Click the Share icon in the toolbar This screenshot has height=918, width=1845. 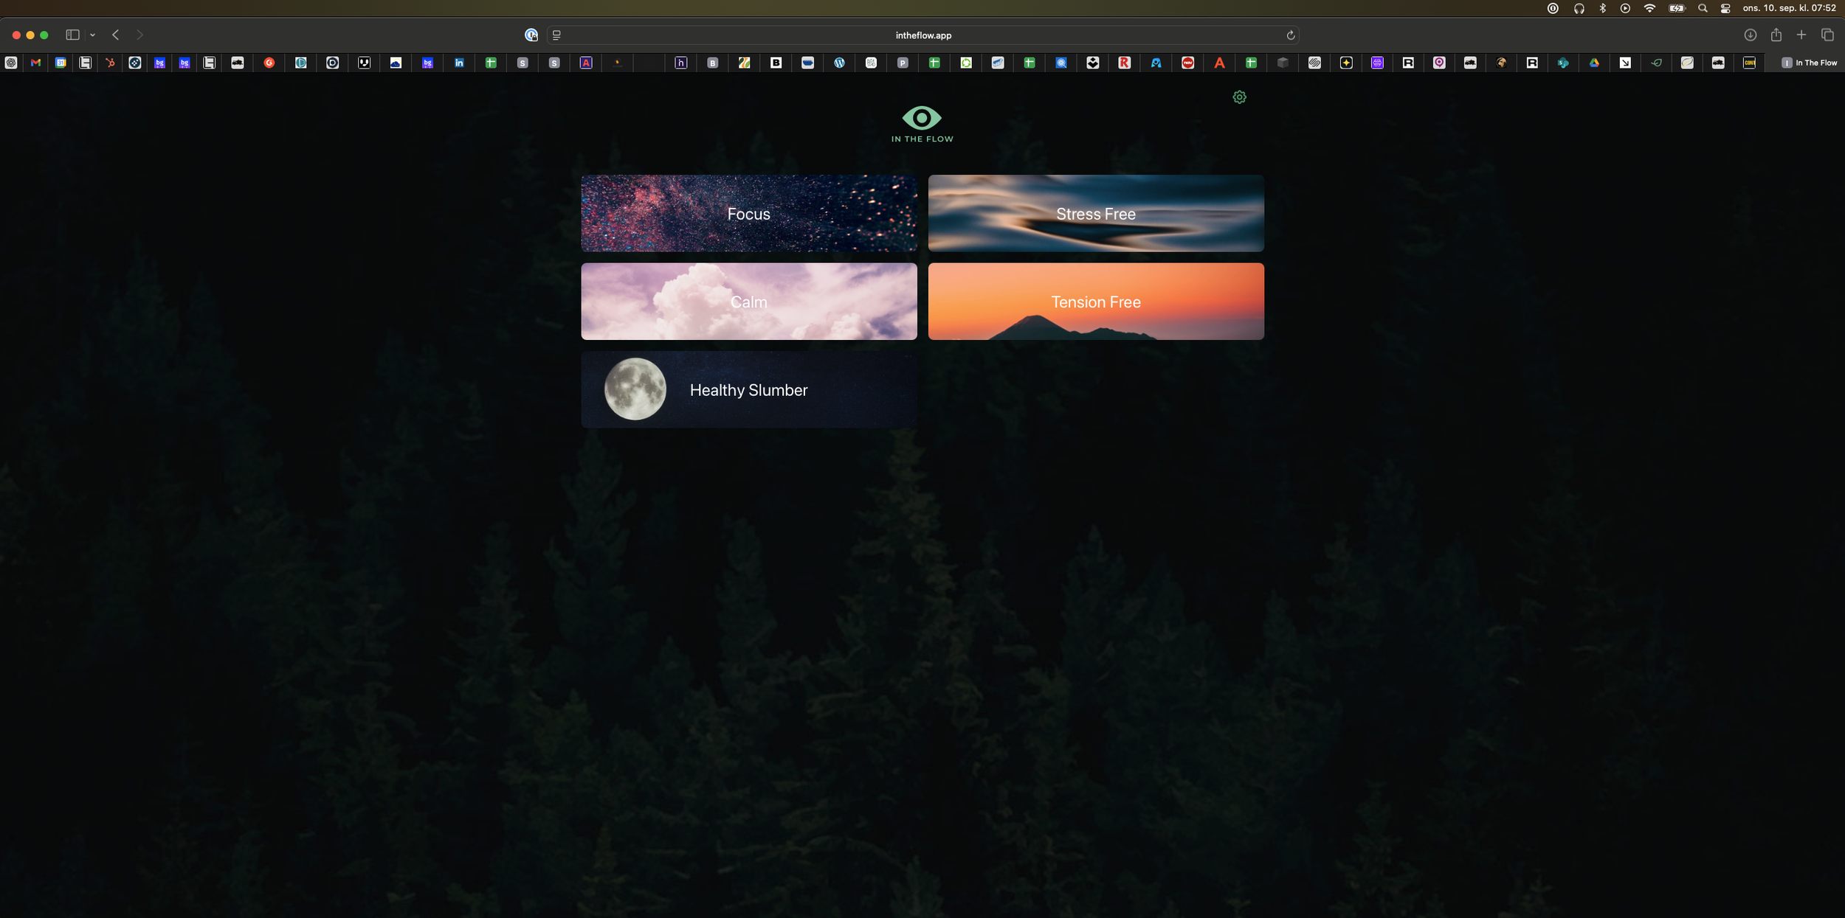1776,35
